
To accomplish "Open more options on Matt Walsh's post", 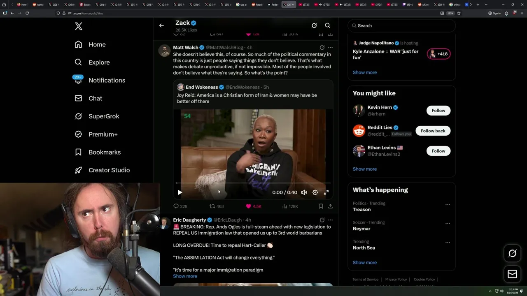I will point(330,48).
